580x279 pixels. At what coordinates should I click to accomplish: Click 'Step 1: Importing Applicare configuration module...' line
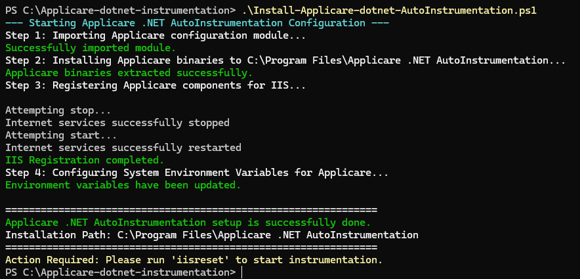pyautogui.click(x=155, y=35)
